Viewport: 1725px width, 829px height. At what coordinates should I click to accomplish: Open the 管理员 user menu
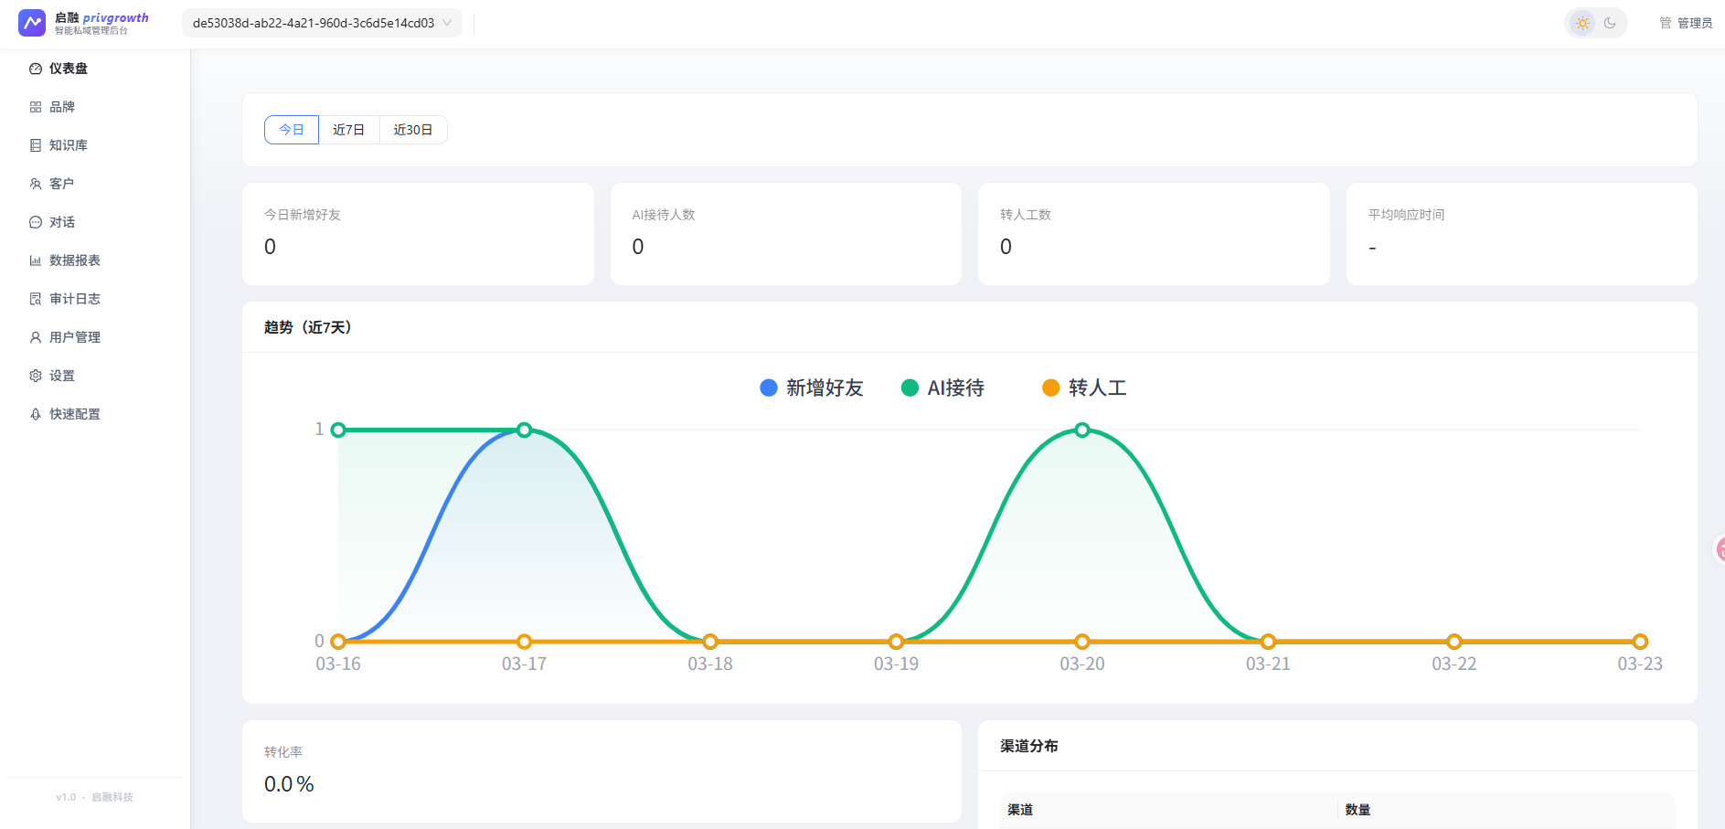pos(1686,23)
